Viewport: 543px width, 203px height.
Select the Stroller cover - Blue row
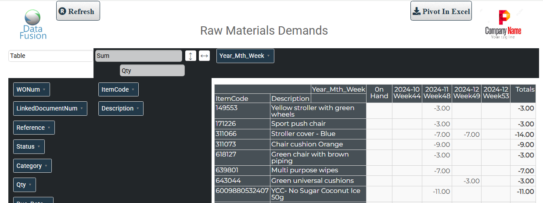303,134
